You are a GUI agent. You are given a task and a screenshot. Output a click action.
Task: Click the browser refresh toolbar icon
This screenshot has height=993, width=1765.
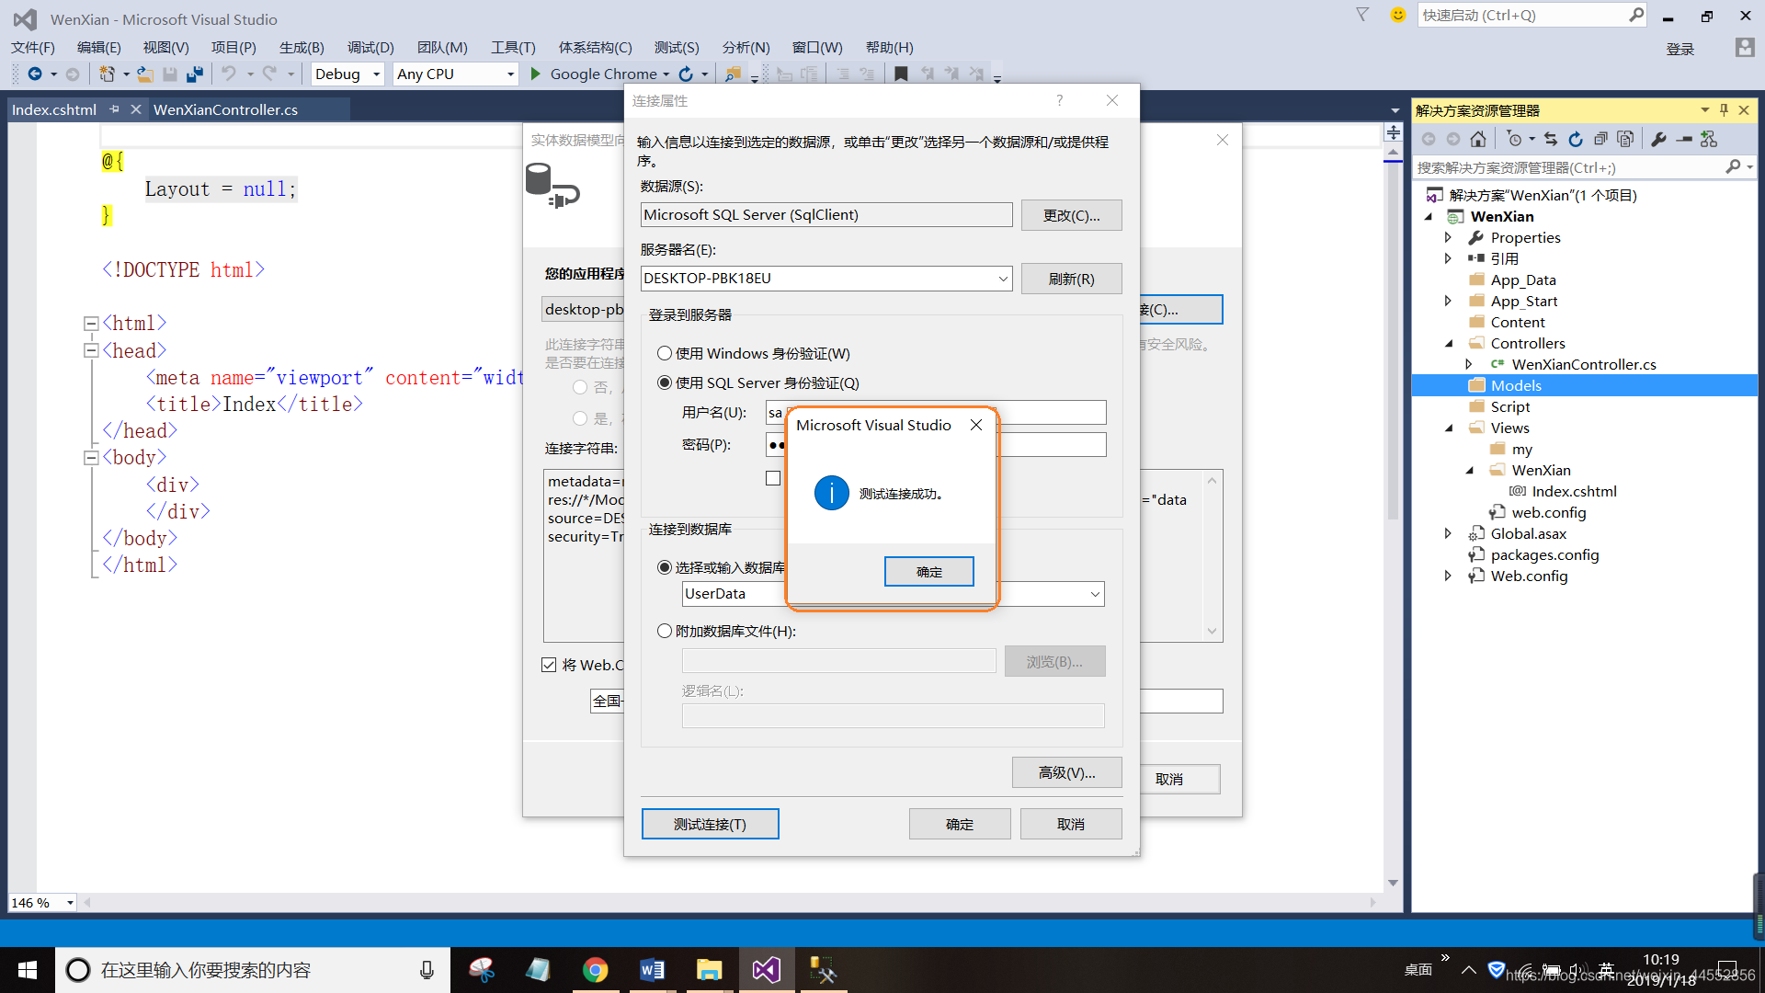tap(686, 74)
